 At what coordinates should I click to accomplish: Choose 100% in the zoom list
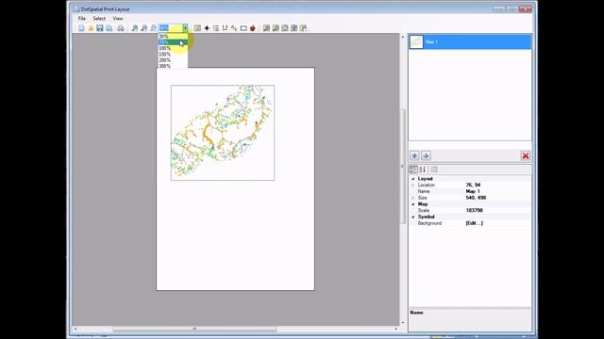173,48
